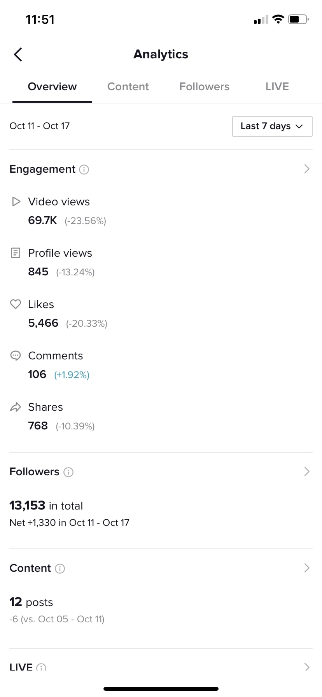Expand Followers section with chevron
This screenshot has width=322, height=697.
pos(307,471)
